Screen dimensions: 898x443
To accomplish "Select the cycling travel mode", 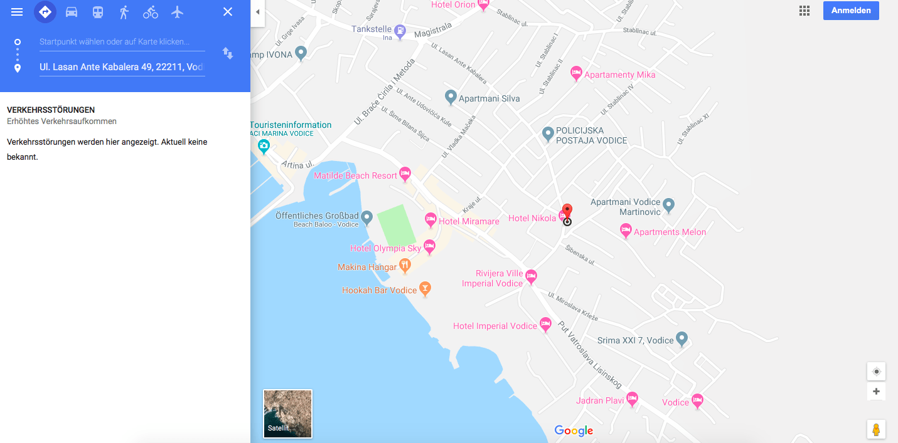I will [x=151, y=12].
